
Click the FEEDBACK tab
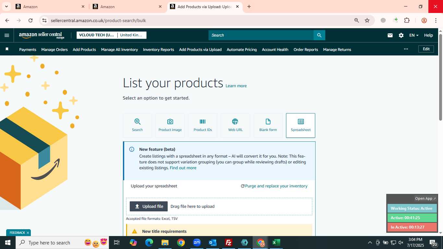17,233
